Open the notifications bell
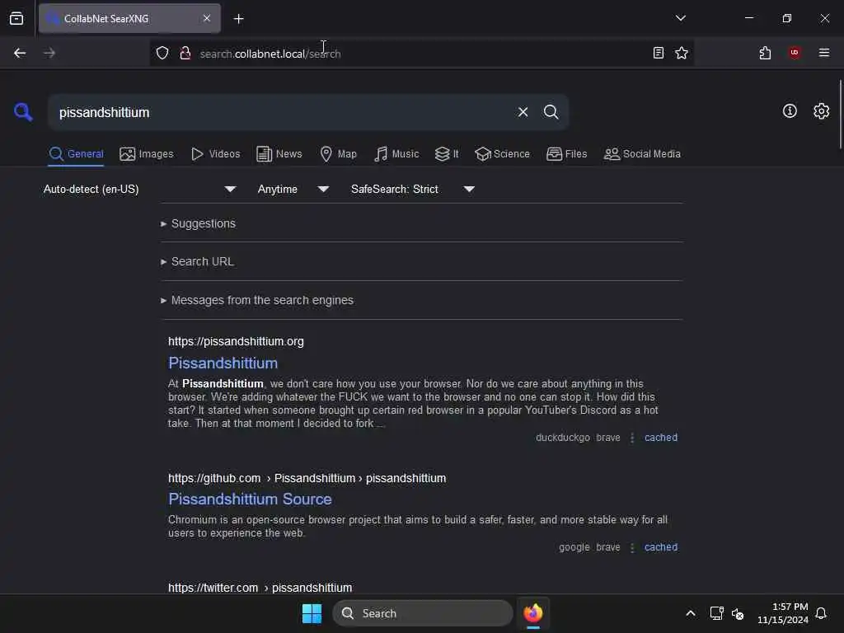 click(x=821, y=613)
